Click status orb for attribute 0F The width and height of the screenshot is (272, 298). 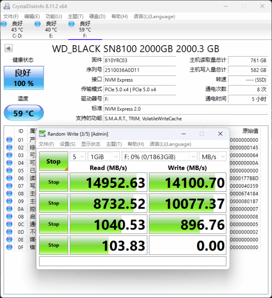(x=9, y=247)
